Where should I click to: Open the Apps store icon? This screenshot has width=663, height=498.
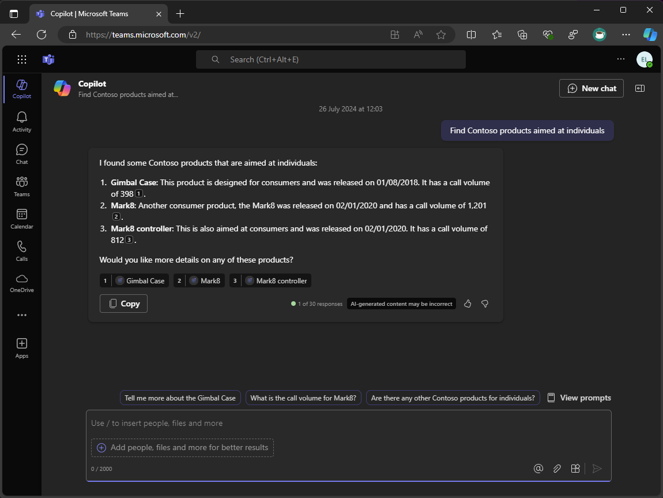coord(21,348)
